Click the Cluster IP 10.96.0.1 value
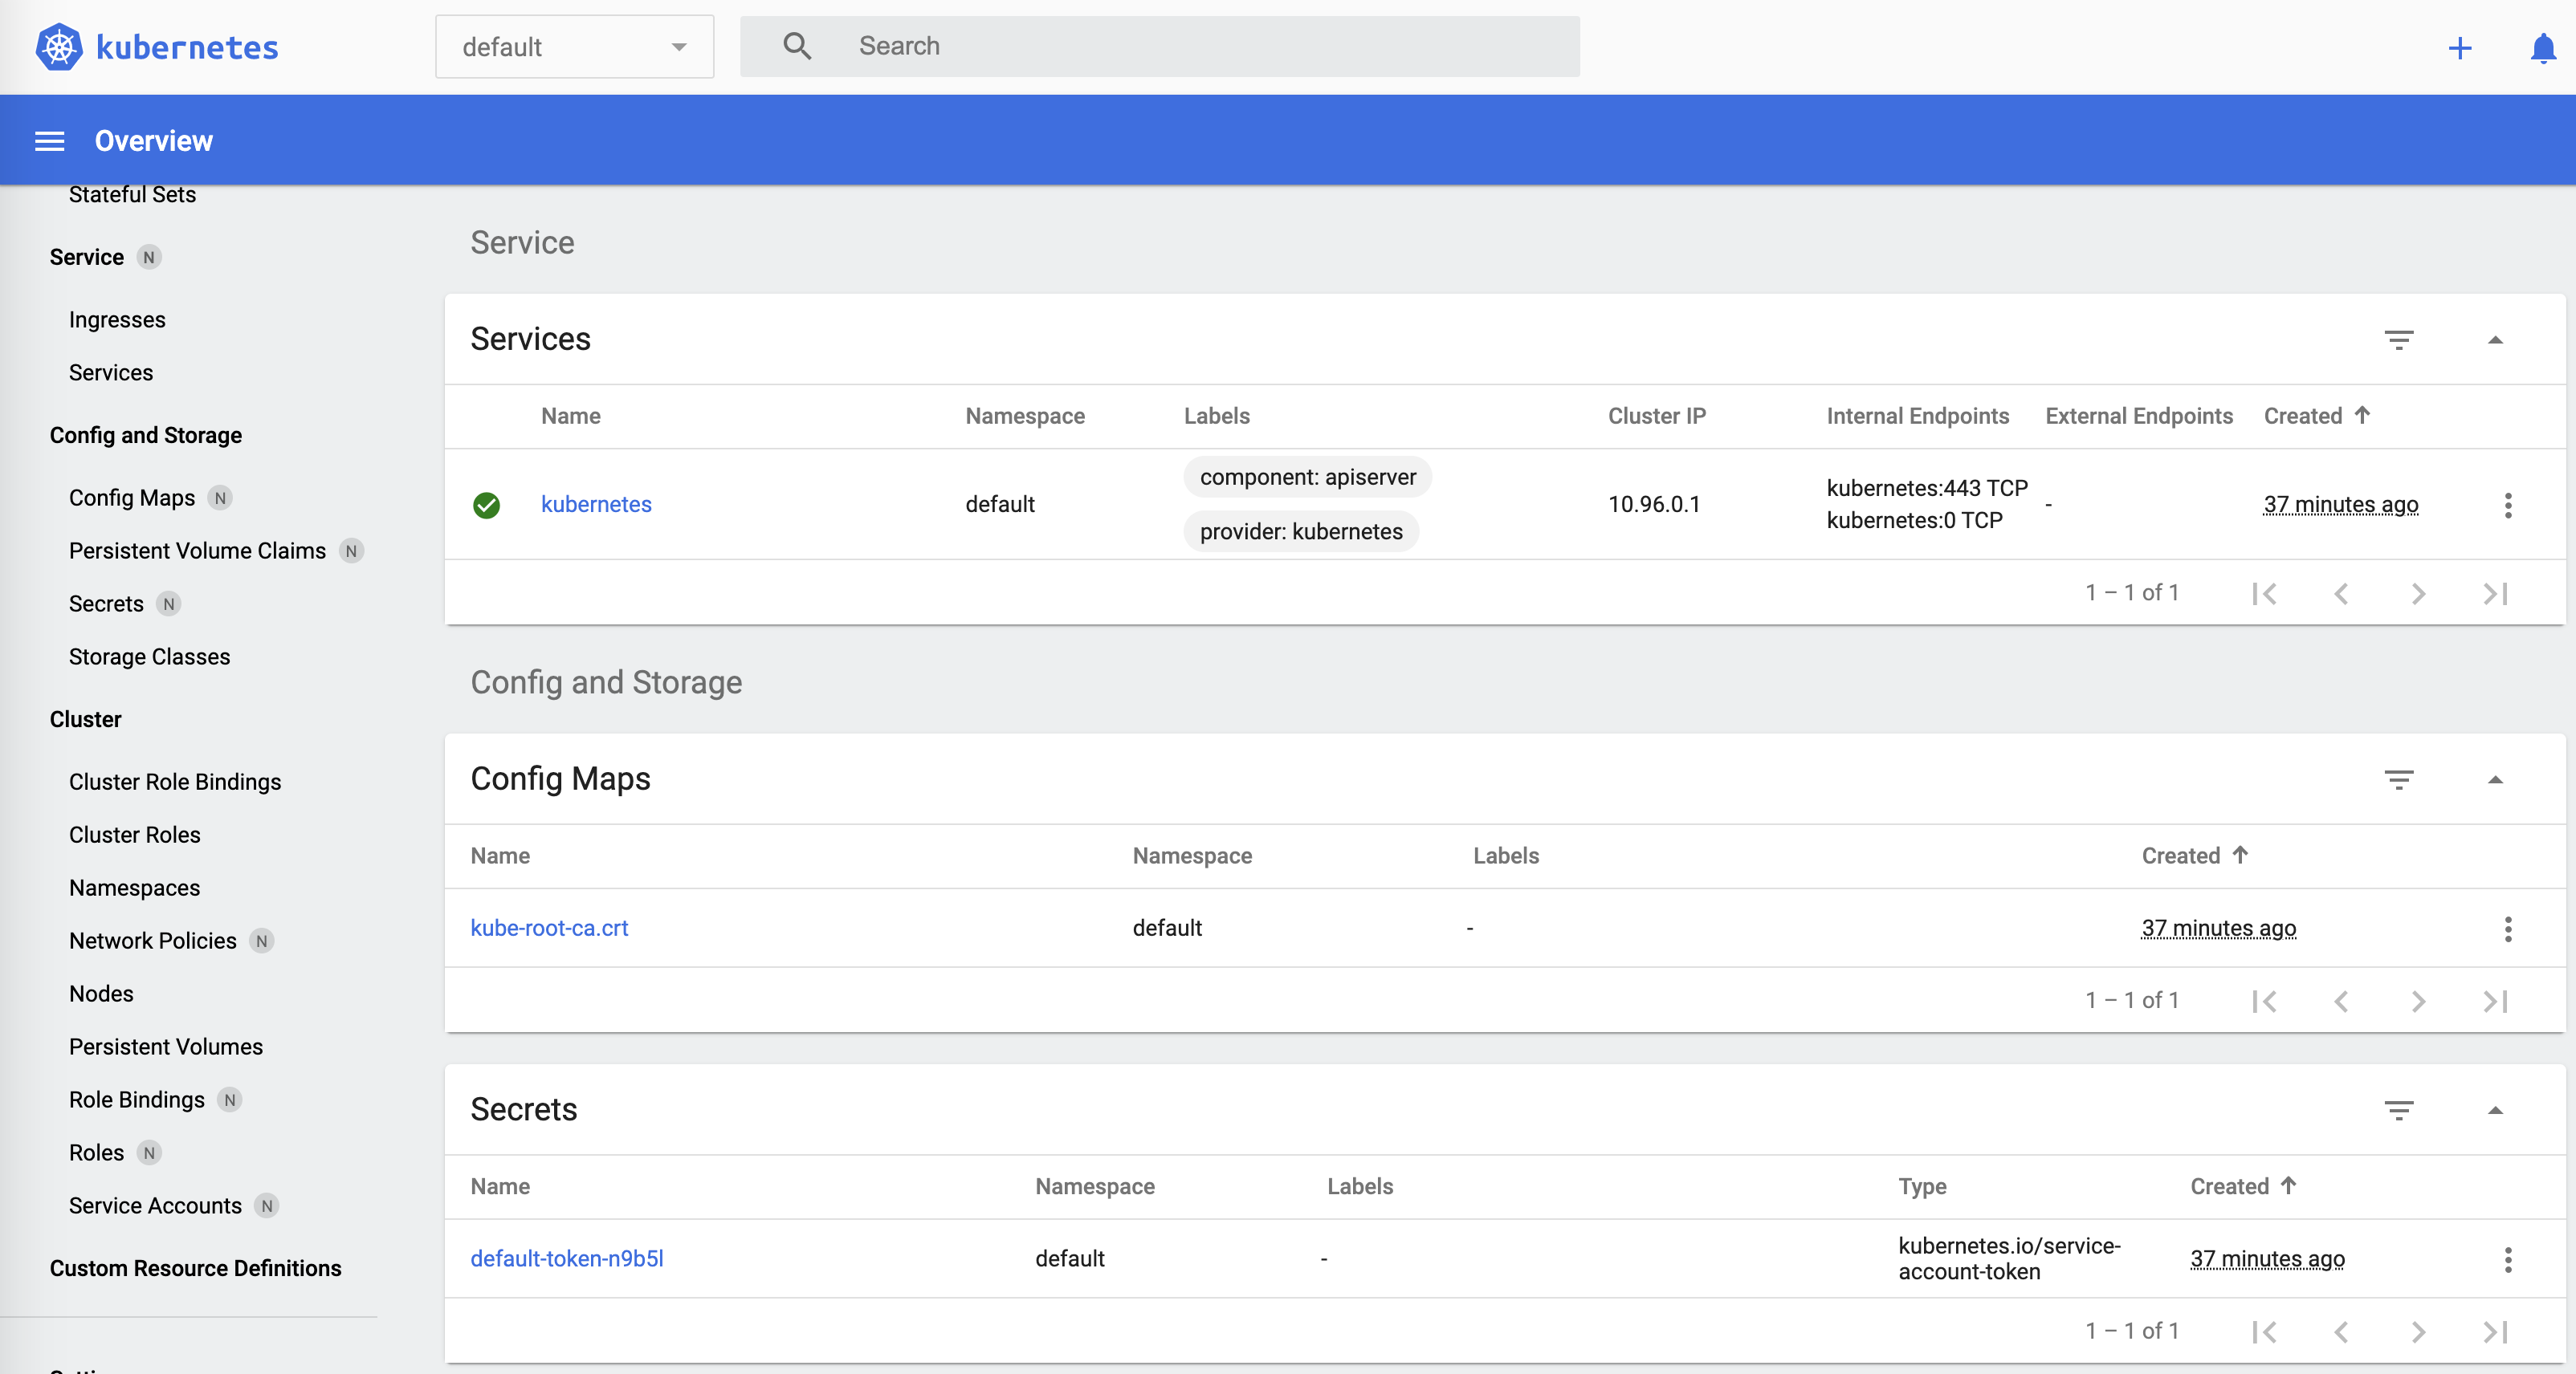Viewport: 2576px width, 1374px height. click(x=1654, y=505)
